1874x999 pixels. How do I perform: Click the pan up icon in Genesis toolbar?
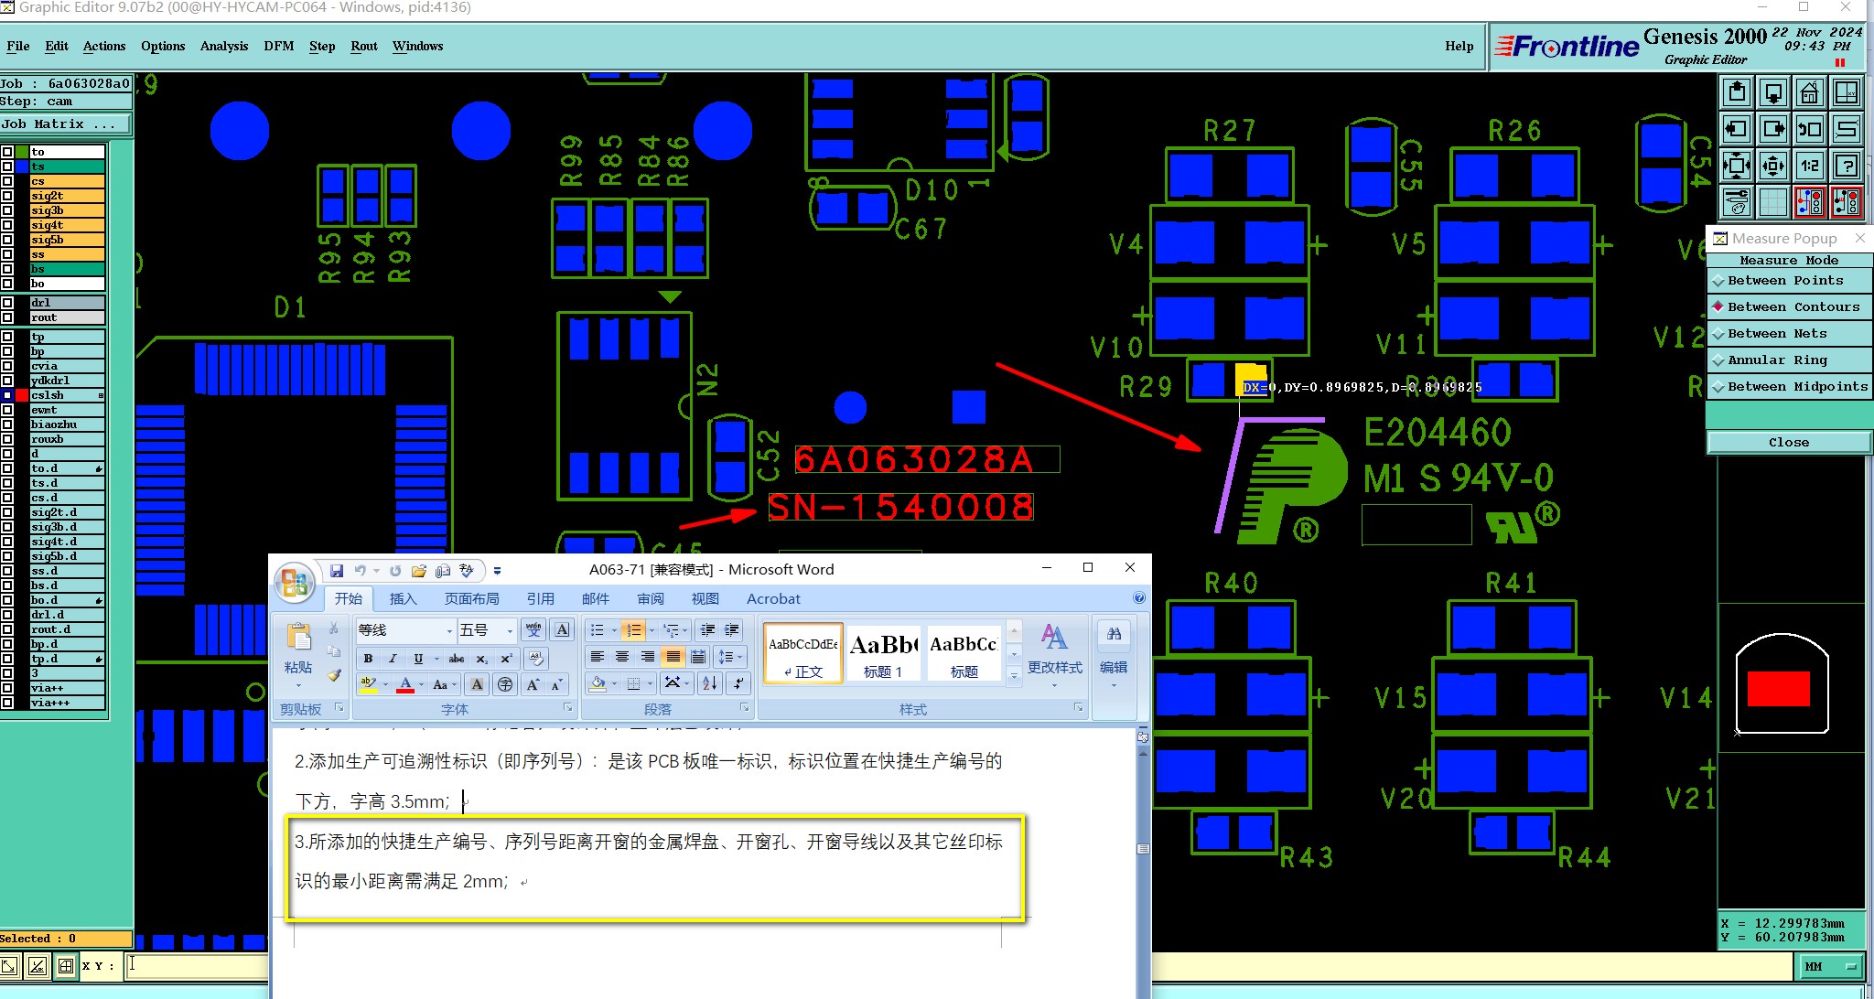1737,92
